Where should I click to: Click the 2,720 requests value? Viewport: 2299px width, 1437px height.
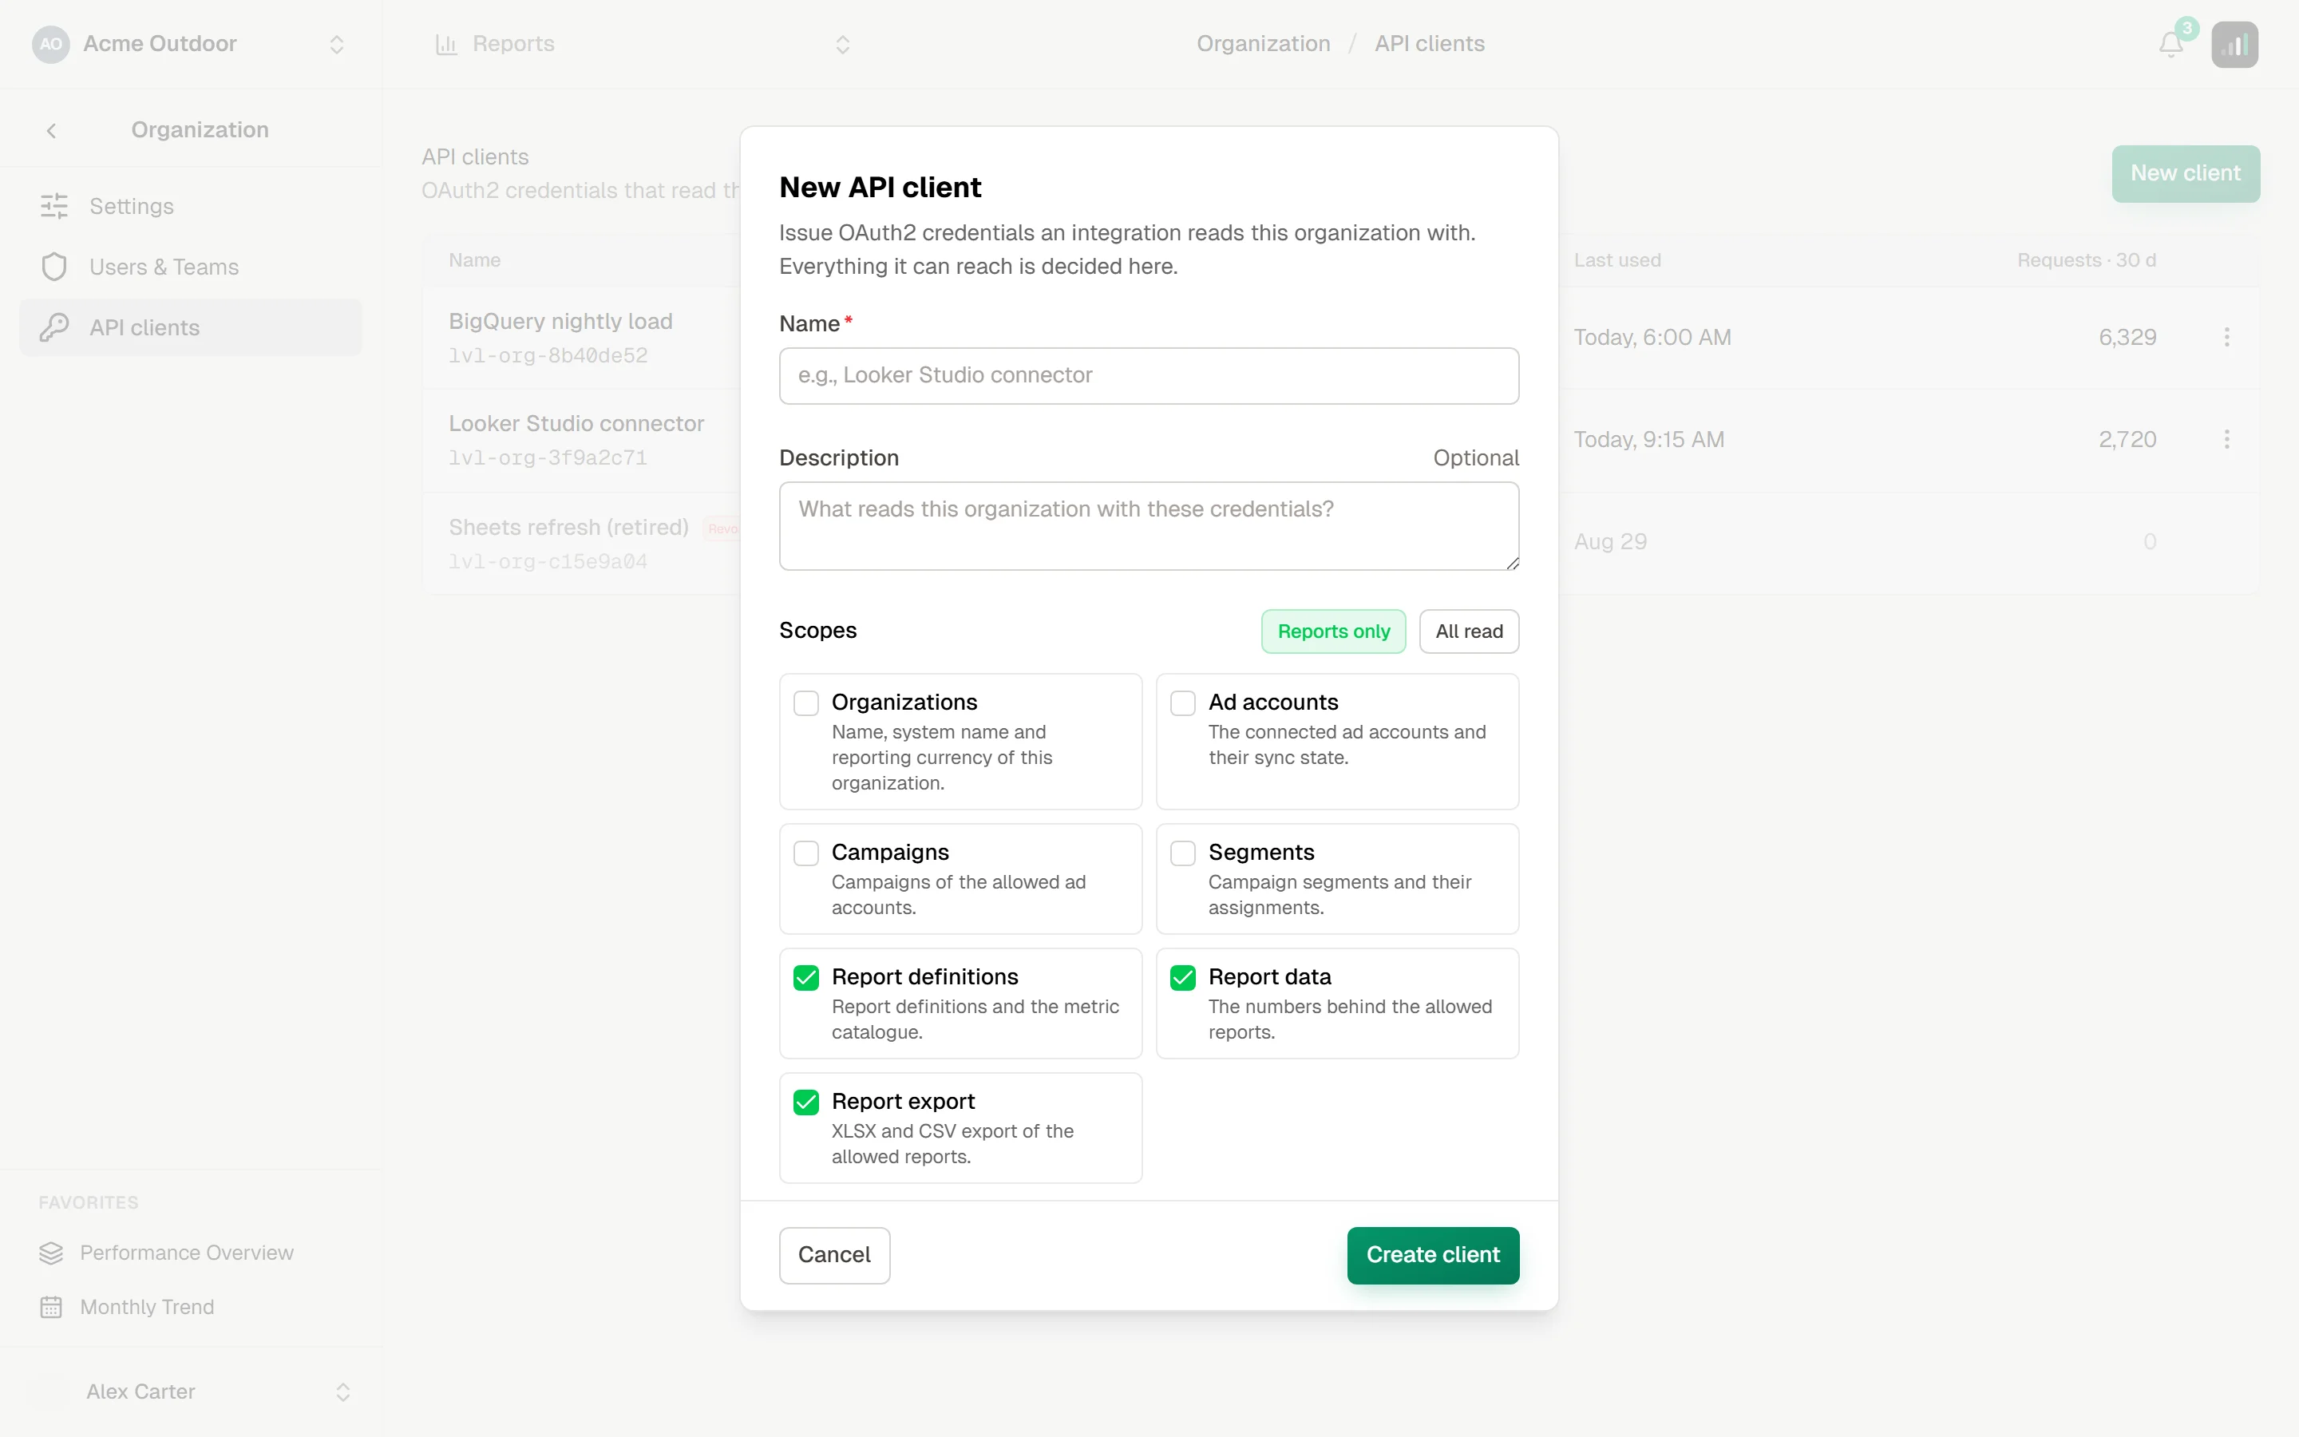click(x=2127, y=439)
